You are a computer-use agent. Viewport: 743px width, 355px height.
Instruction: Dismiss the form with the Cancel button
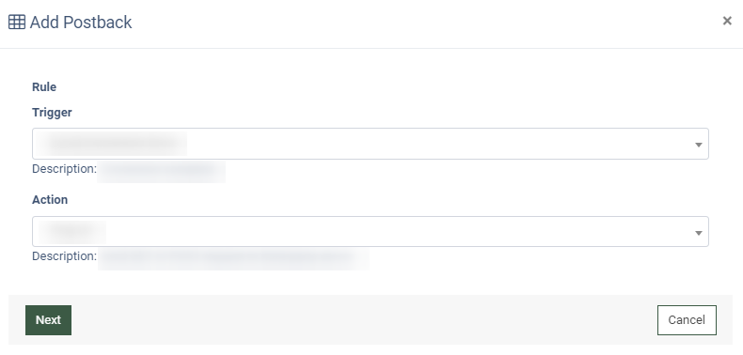pos(687,320)
